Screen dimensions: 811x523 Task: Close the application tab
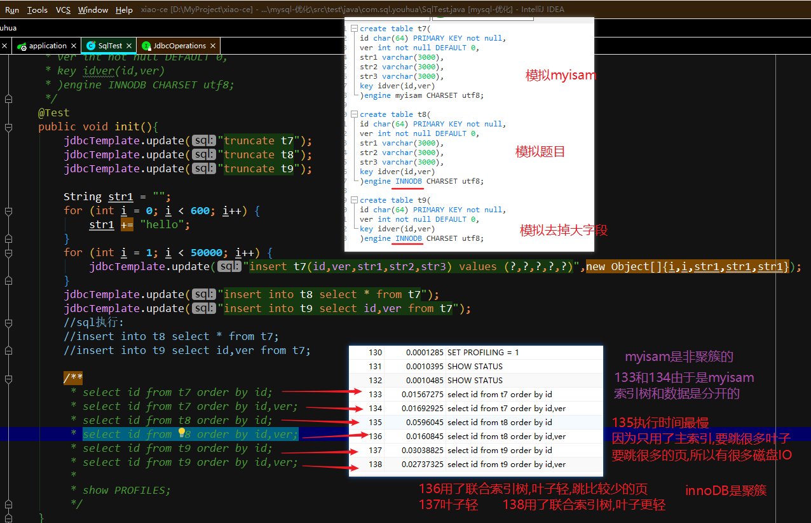pos(73,46)
